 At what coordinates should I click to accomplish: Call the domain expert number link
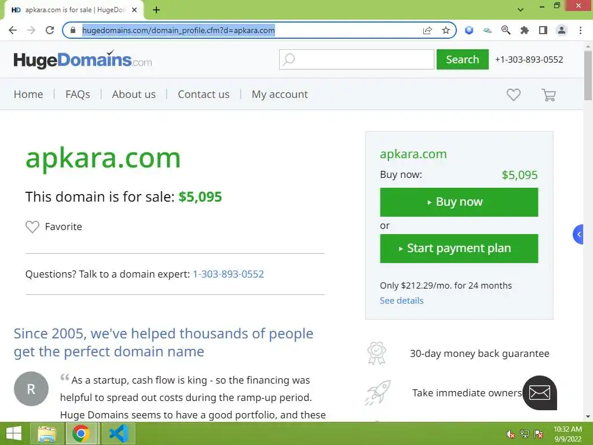coord(228,274)
